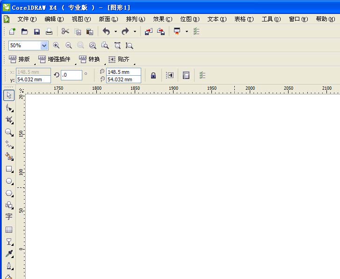
Task: Open the 视图(V) menu
Action: [x=81, y=19]
